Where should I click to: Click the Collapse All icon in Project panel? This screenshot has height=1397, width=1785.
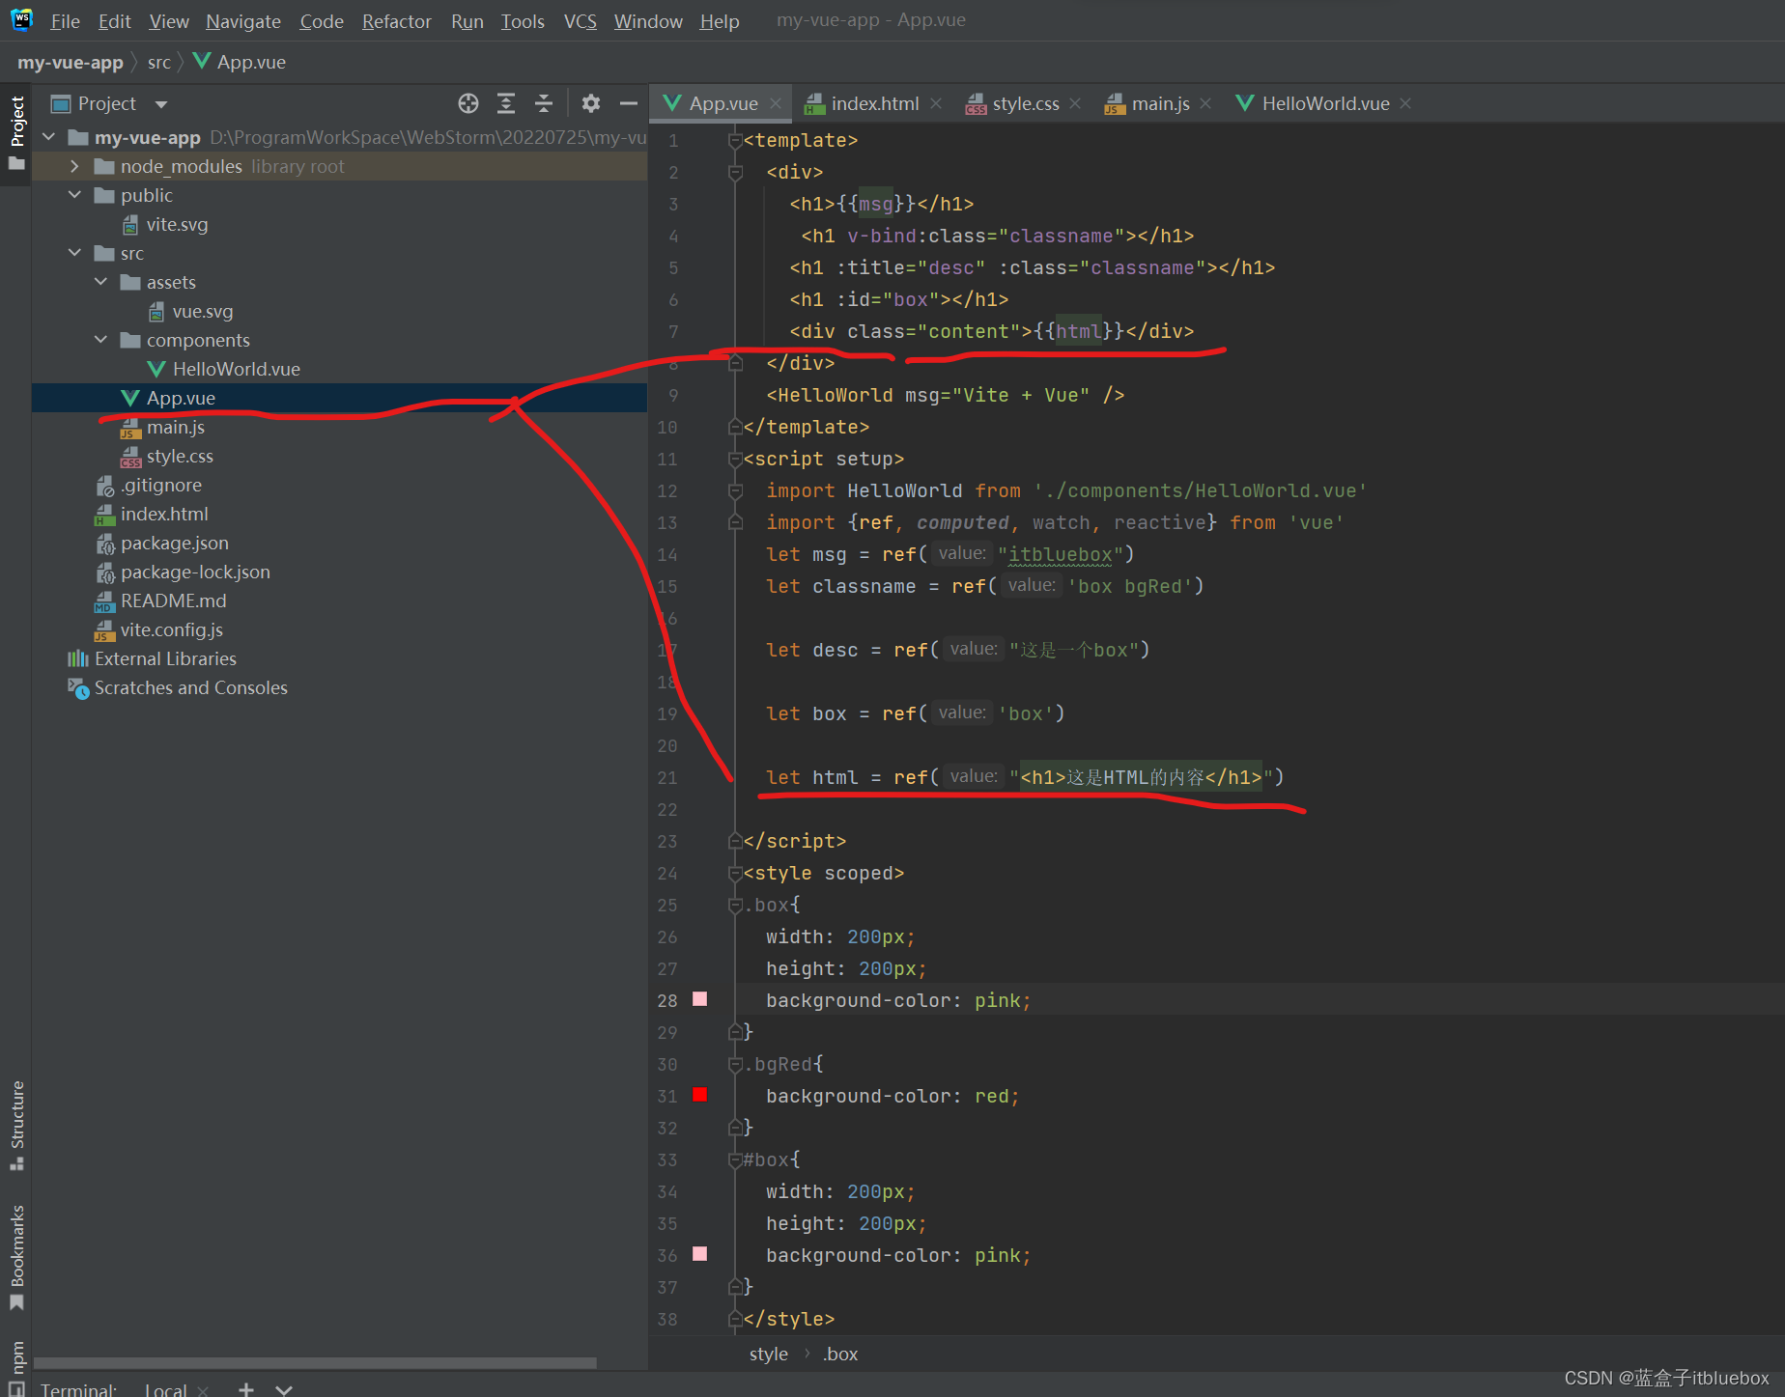pos(544,103)
